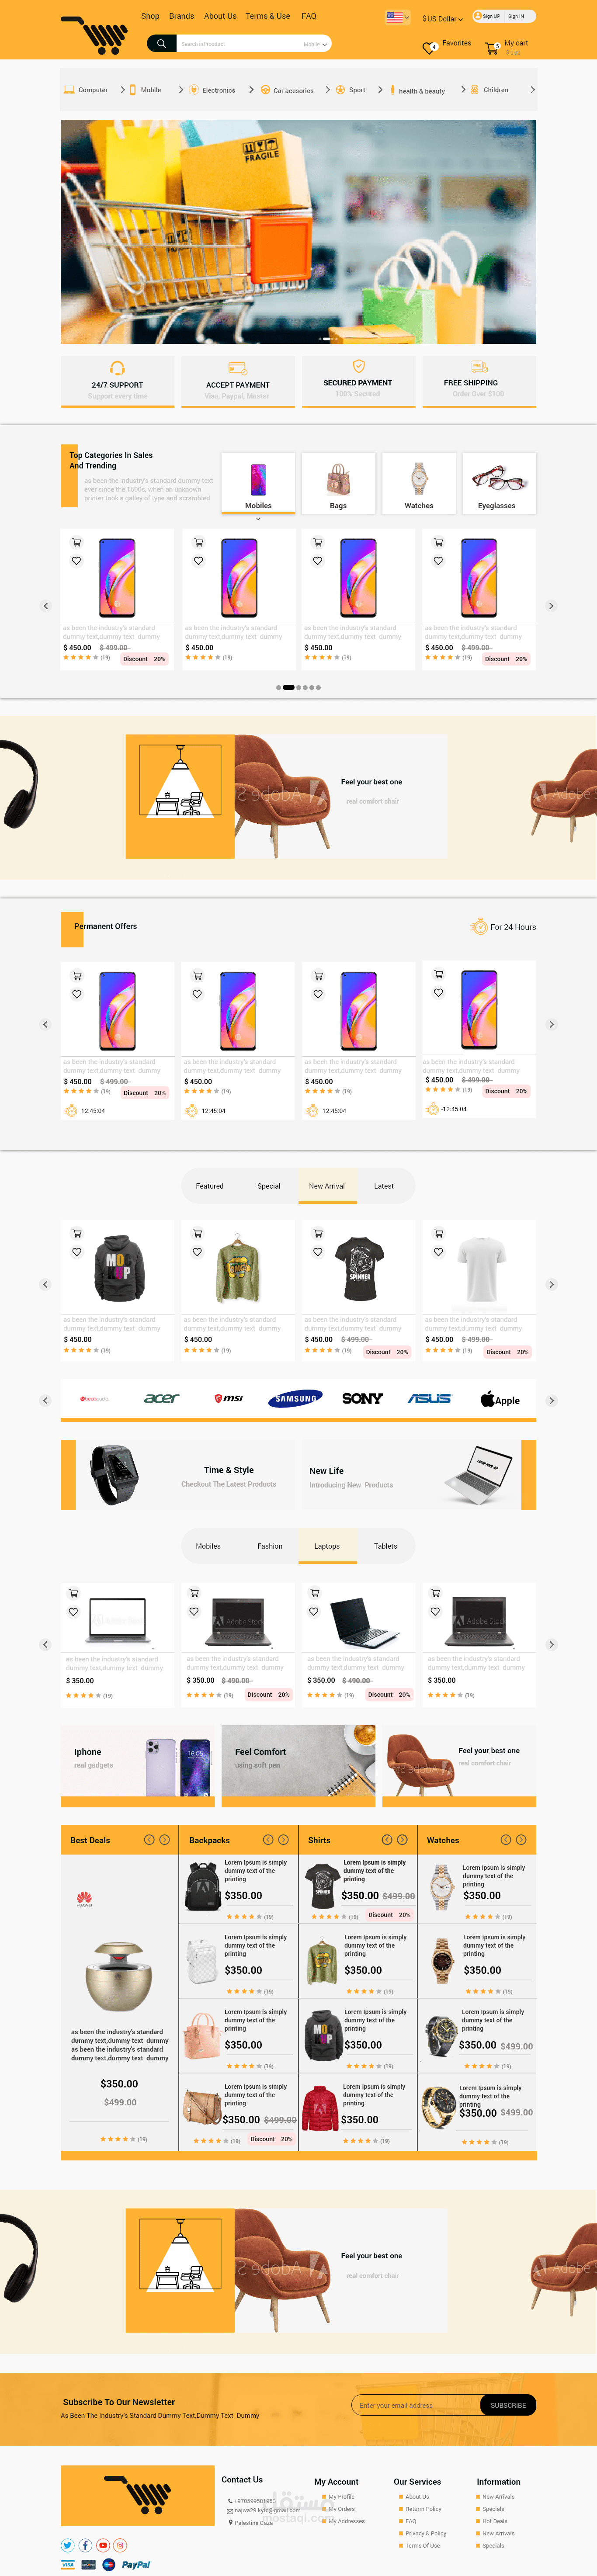The width and height of the screenshot is (597, 2576).
Task: Open the Brands menu item
Action: [x=182, y=16]
